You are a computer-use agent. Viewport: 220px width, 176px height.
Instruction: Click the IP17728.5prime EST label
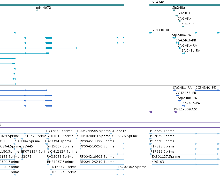pos(162,141)
